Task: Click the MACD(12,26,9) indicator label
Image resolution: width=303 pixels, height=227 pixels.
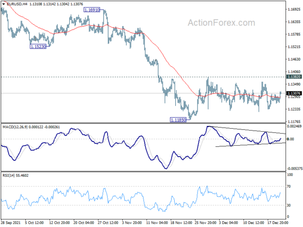Action: click(x=15, y=127)
